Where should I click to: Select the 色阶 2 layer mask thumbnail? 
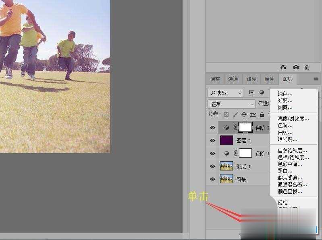pyautogui.click(x=245, y=127)
